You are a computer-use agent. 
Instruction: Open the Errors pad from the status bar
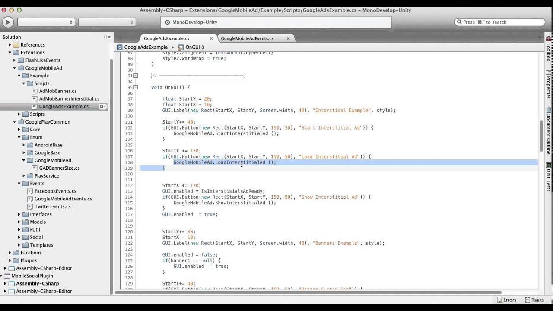[x=507, y=300]
